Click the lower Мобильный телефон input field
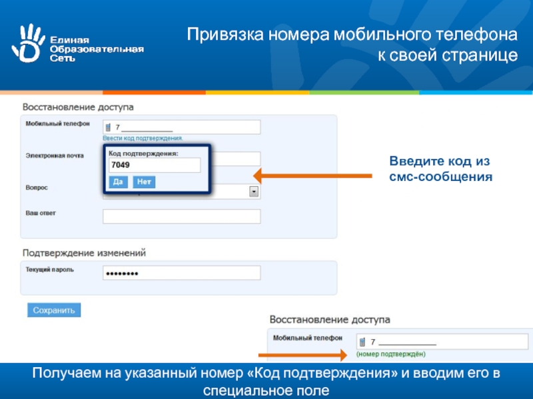This screenshot has height=399, width=533. [x=442, y=341]
